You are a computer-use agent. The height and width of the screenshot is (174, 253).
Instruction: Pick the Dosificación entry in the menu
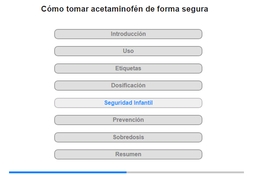click(128, 86)
